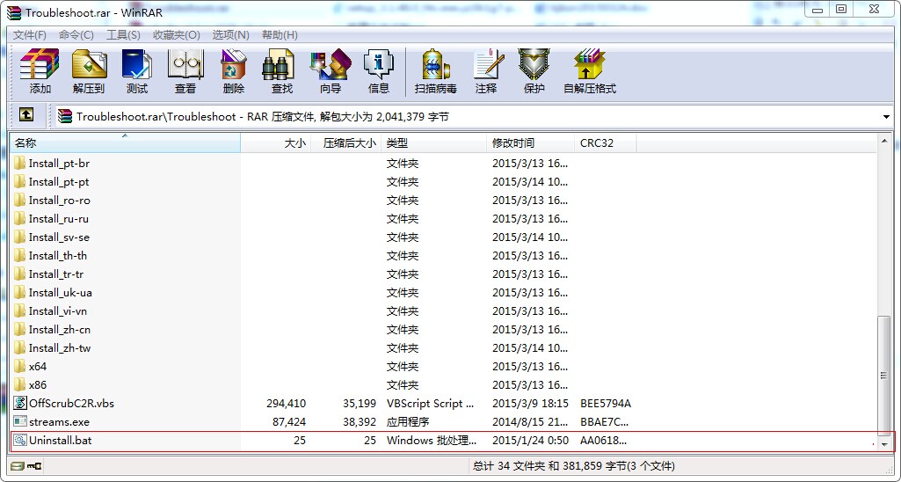Click the x64 folder icon
The image size is (901, 482).
click(x=20, y=367)
